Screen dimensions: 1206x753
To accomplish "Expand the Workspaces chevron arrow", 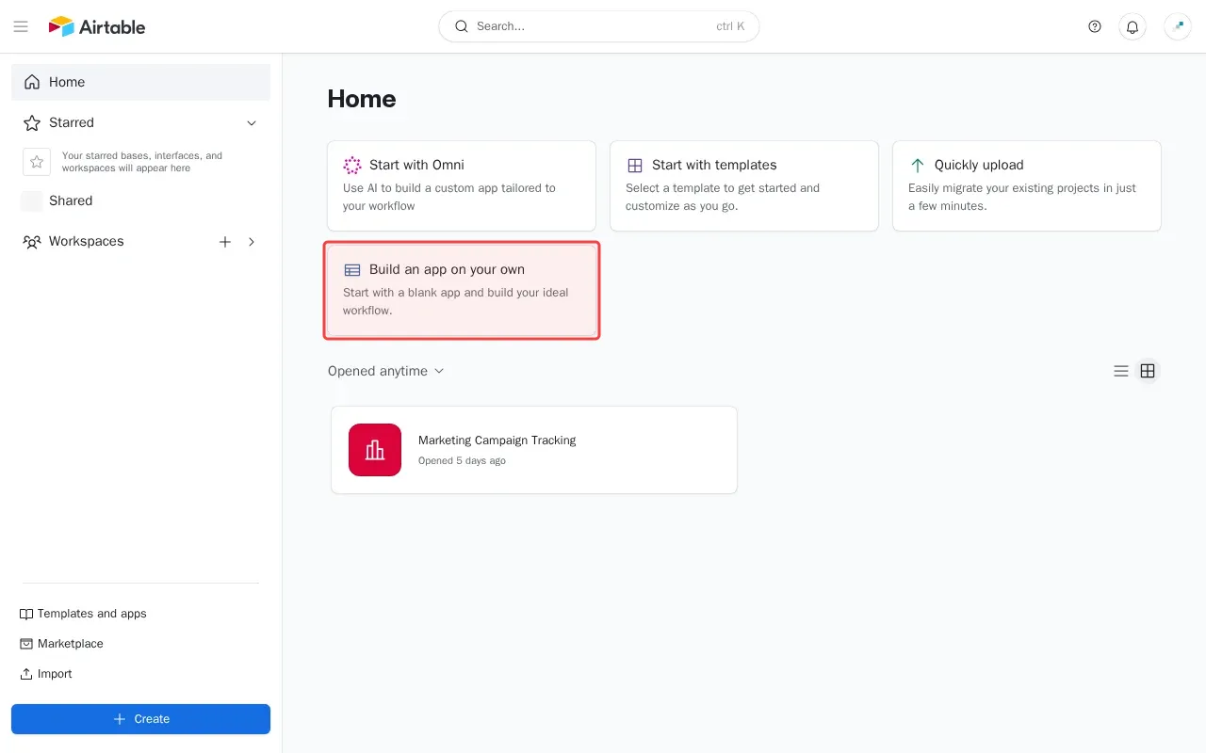I will click(252, 242).
